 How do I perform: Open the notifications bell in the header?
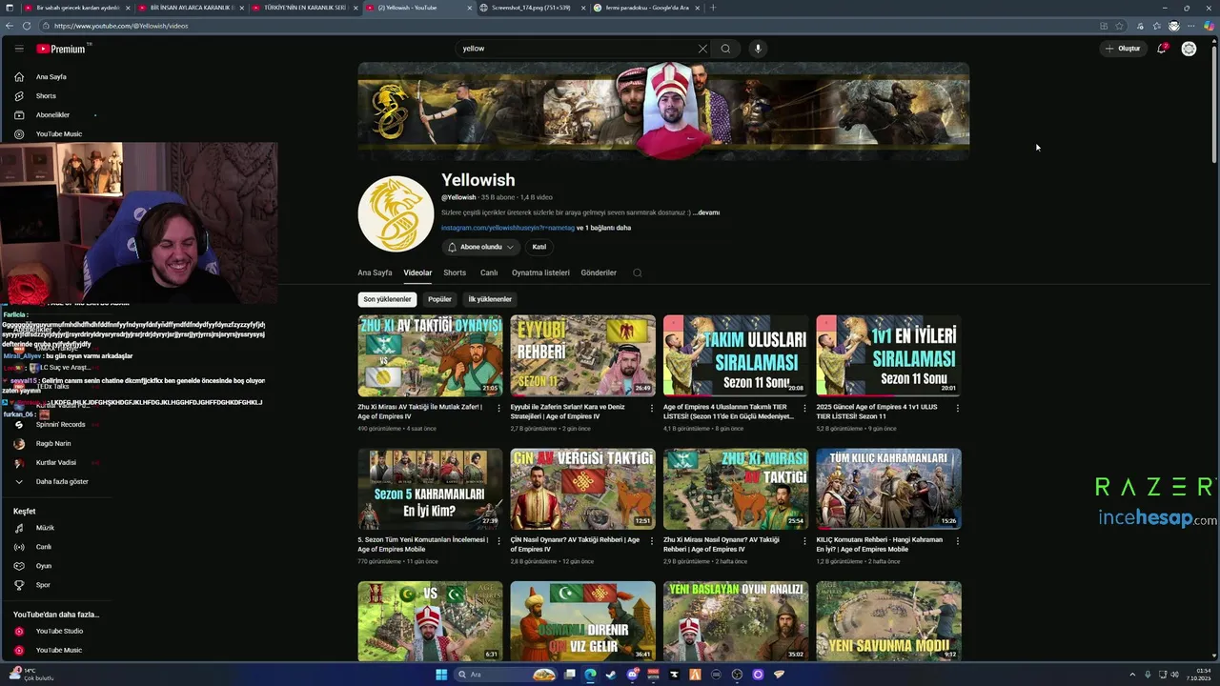(x=1161, y=49)
